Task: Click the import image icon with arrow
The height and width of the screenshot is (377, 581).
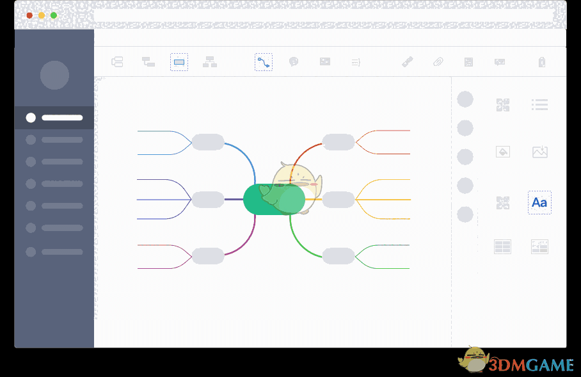Action: pos(540,152)
